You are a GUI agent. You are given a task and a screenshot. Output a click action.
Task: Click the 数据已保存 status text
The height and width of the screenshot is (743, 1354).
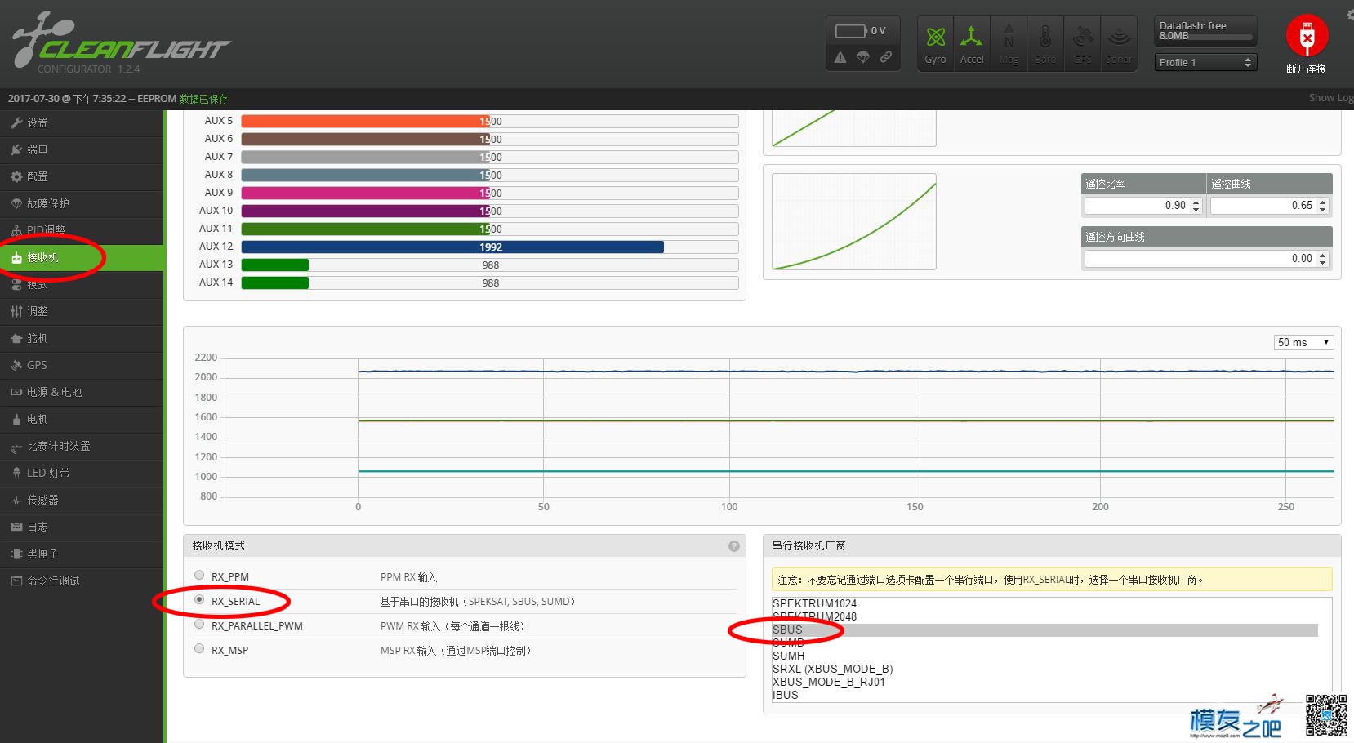pyautogui.click(x=203, y=99)
